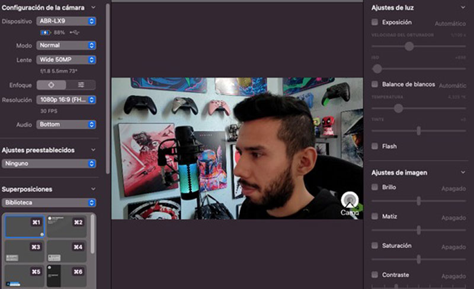Click the battery indicator showing 88%
Screen dimensions: 474x289
click(x=46, y=33)
